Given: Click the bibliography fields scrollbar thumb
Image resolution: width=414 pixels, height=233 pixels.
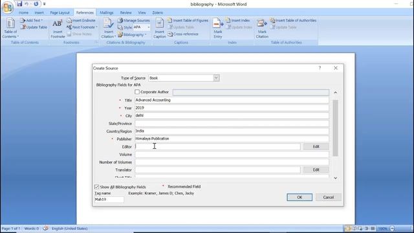Looking at the screenshot, I should coord(335,128).
